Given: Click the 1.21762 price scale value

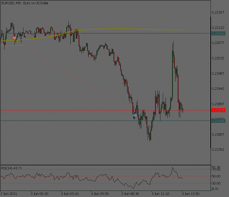Looking at the screenshot, I should (x=218, y=150).
